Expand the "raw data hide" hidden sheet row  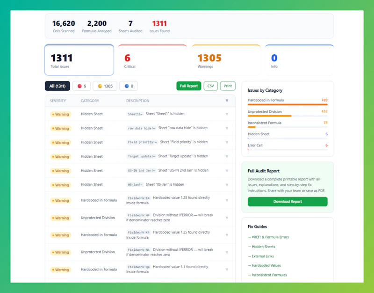(x=227, y=128)
